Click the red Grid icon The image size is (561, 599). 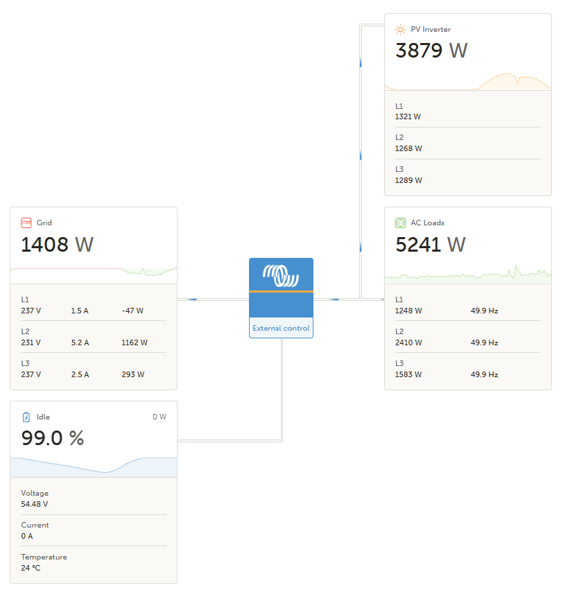pos(26,223)
